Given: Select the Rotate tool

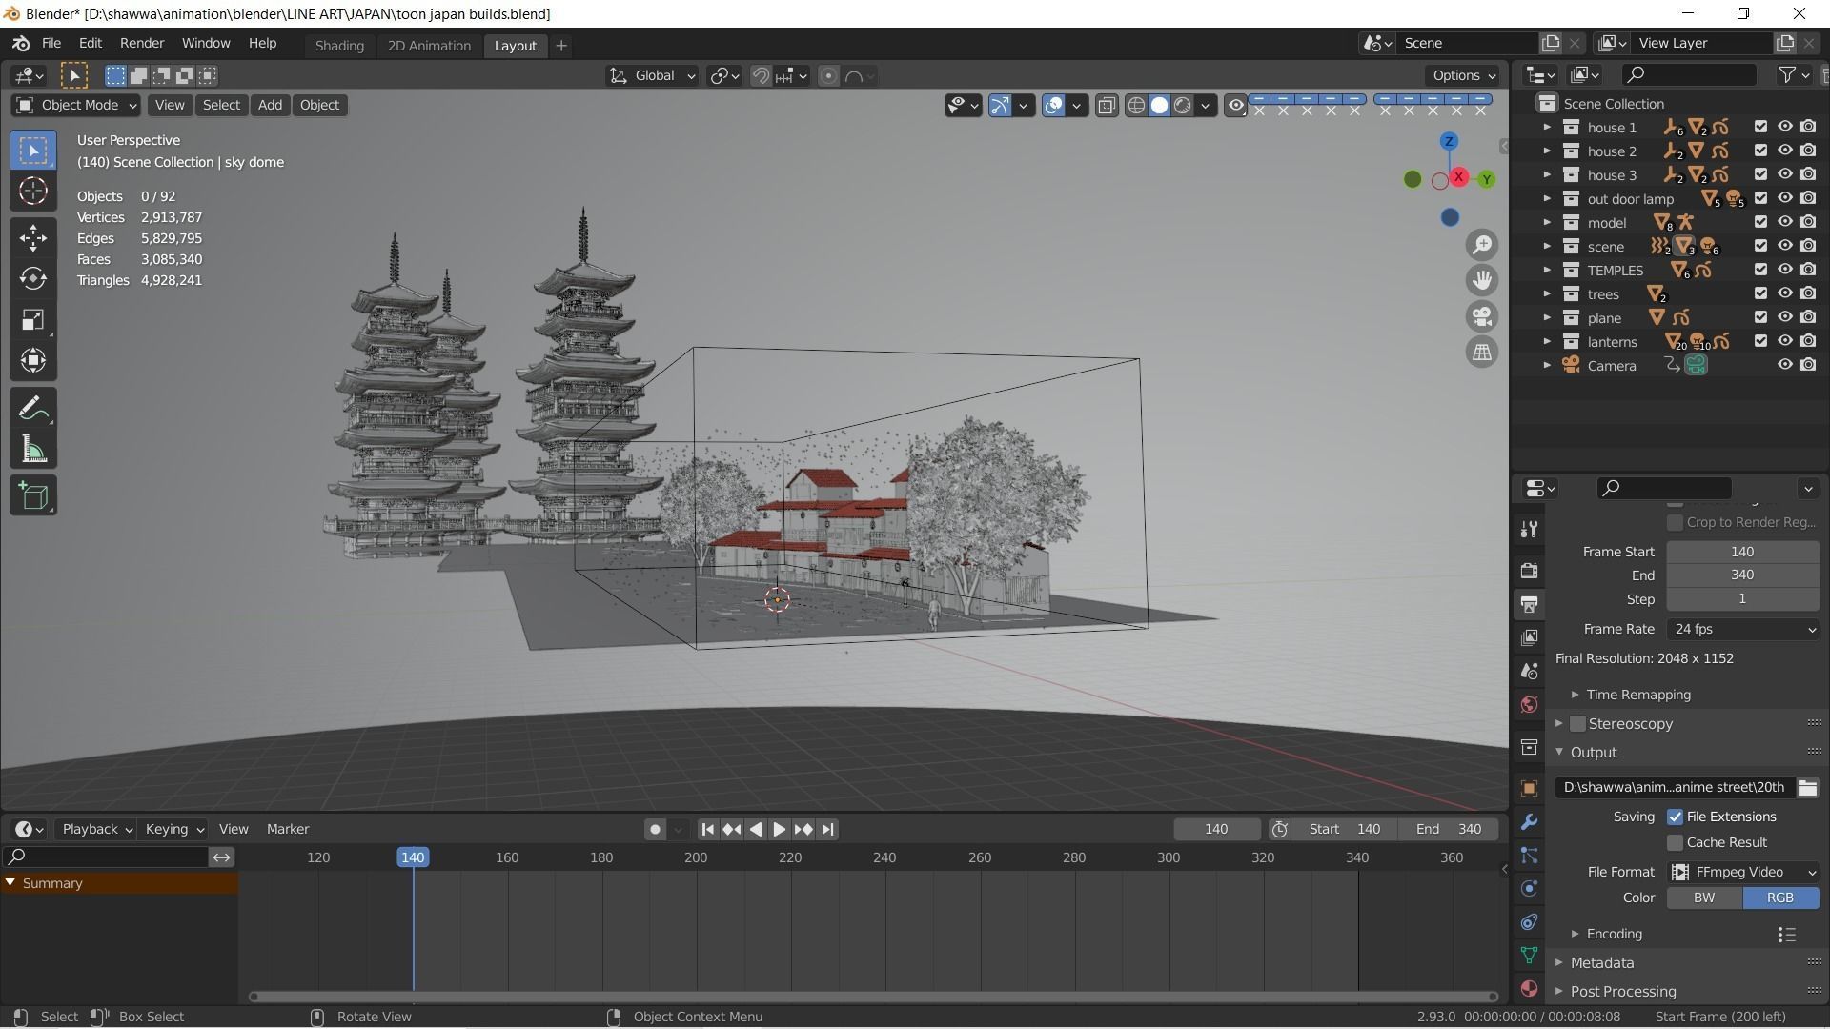Looking at the screenshot, I should [x=33, y=278].
